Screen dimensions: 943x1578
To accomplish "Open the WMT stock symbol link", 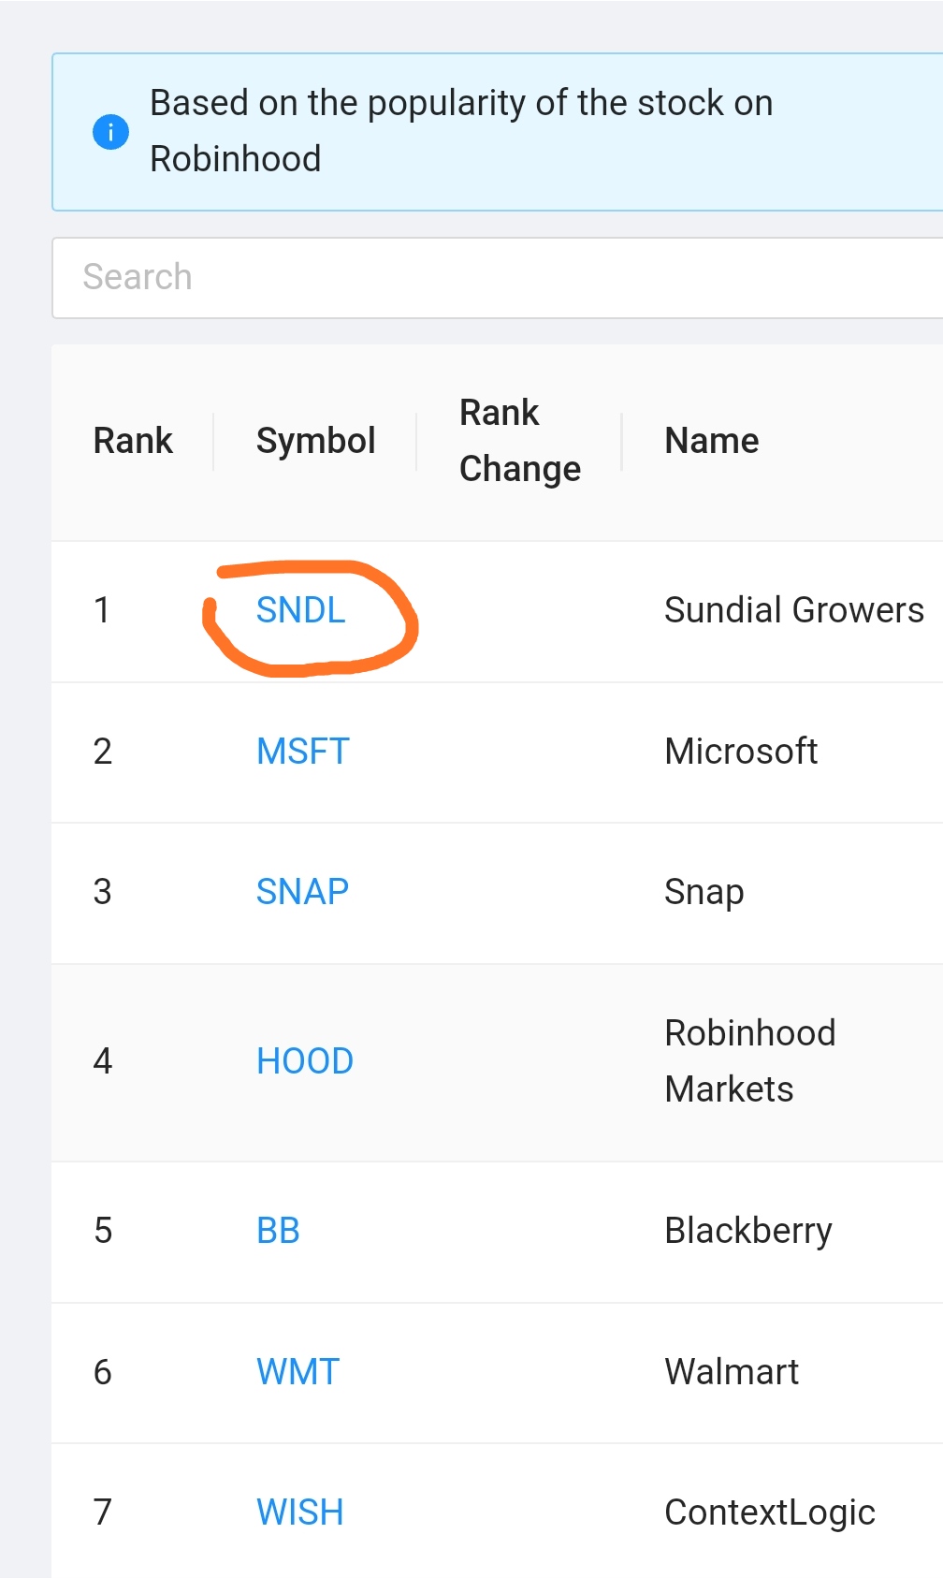I will (297, 1372).
